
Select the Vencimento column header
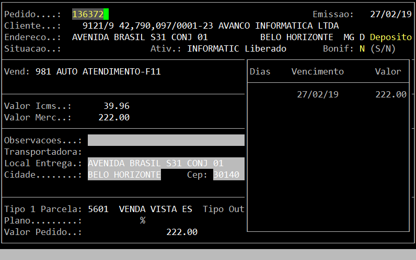(x=317, y=71)
